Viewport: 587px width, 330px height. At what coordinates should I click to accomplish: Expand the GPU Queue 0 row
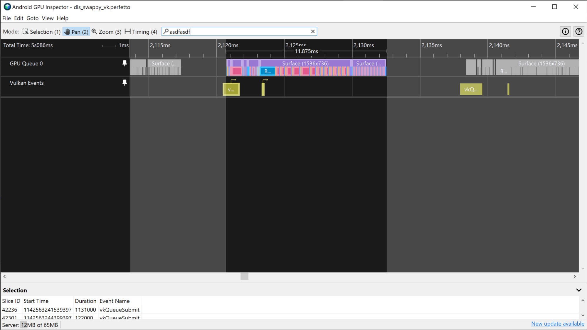pos(26,63)
